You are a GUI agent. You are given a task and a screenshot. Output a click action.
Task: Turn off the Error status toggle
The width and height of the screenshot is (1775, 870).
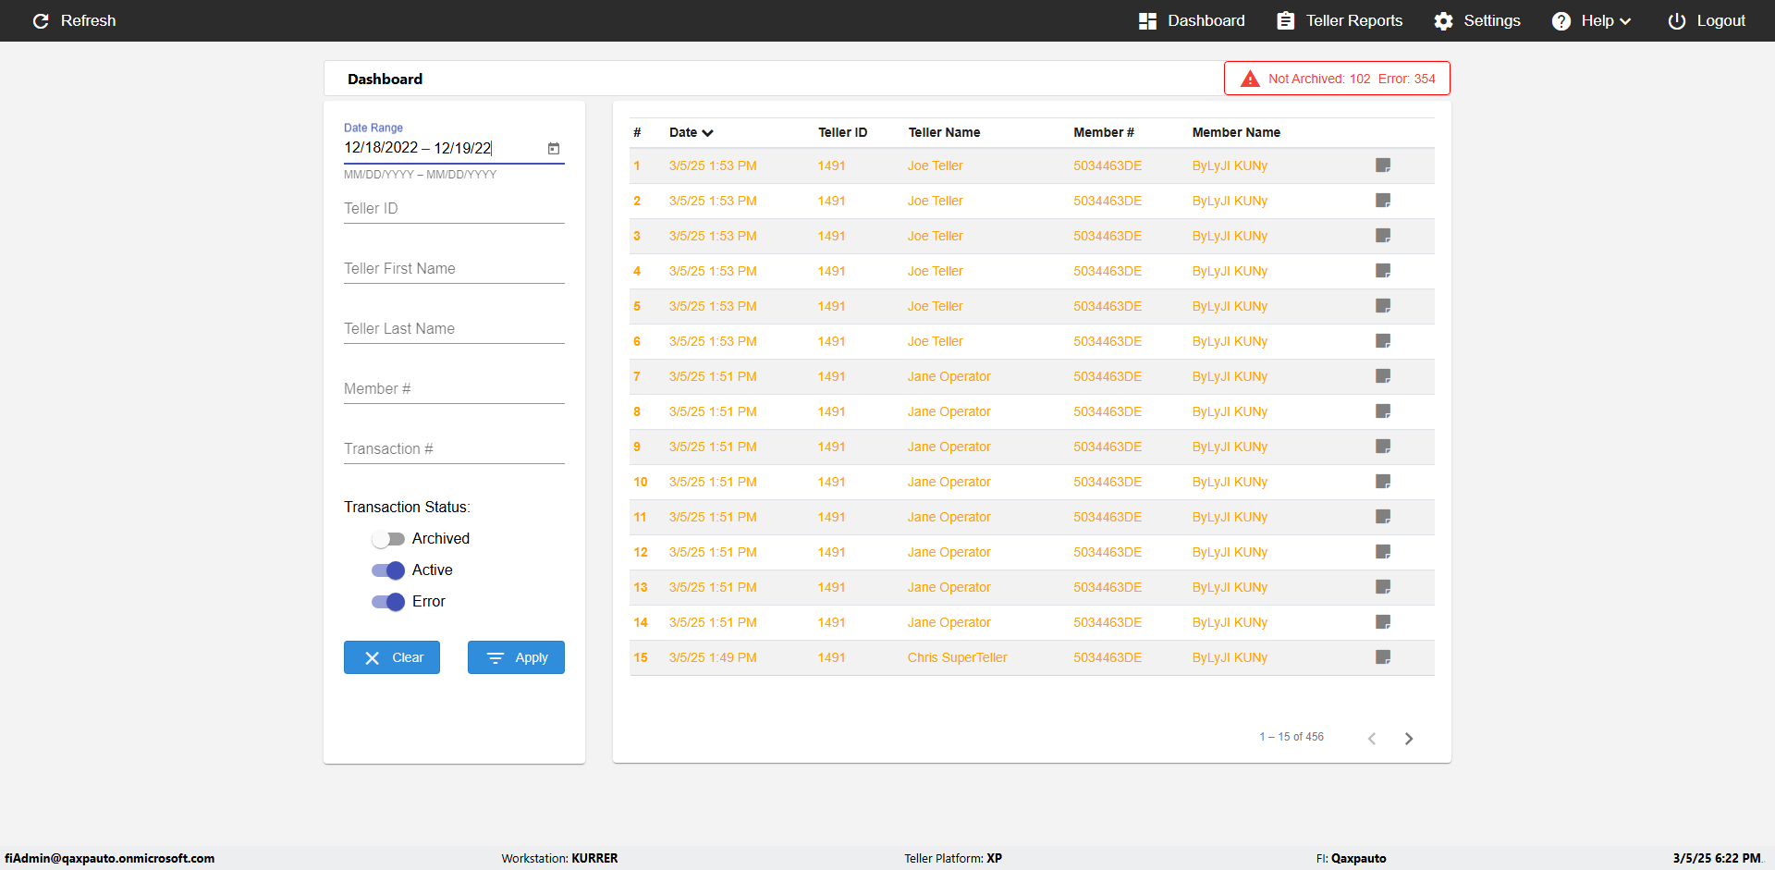388,602
